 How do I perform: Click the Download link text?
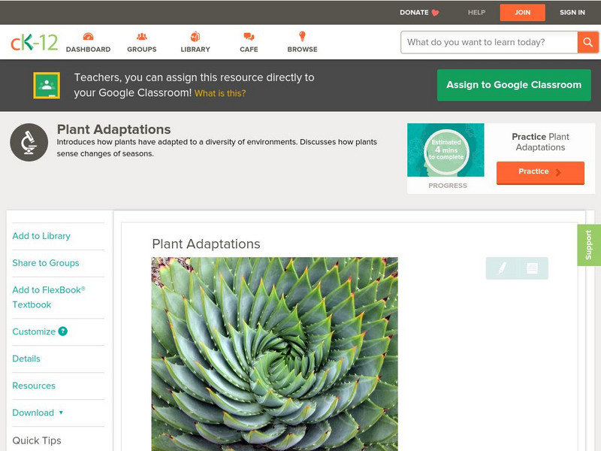coord(33,413)
